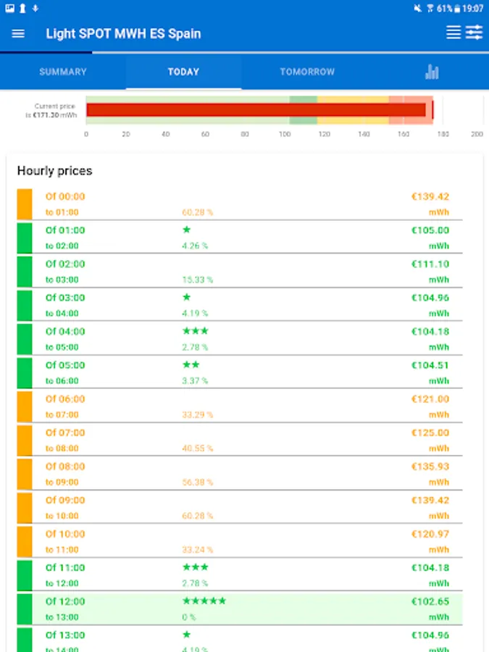Select the 'Of 09:00' hourly row label
489x652 pixels.
pyautogui.click(x=65, y=500)
